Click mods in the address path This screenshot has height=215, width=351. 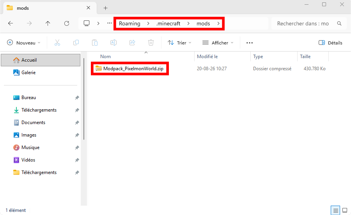(x=203, y=23)
